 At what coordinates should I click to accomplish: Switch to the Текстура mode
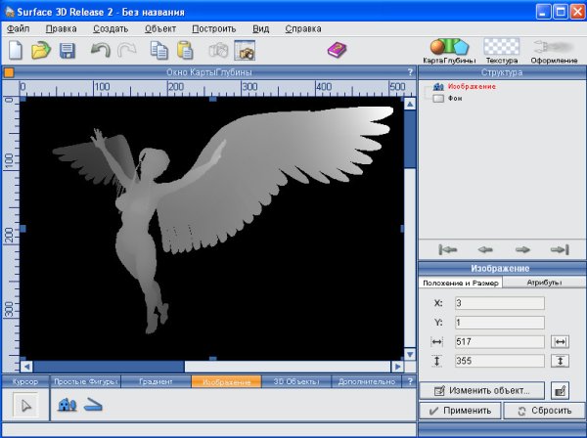pyautogui.click(x=502, y=51)
